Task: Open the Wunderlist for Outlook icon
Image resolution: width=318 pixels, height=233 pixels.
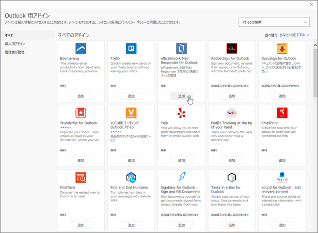Action: point(81,113)
